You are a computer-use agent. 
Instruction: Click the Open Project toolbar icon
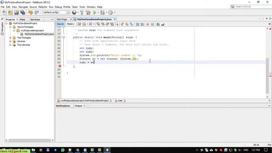17,12
